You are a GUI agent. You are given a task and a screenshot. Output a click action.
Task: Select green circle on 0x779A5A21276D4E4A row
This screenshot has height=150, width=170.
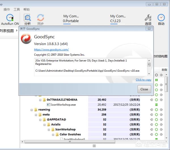click(156, 100)
